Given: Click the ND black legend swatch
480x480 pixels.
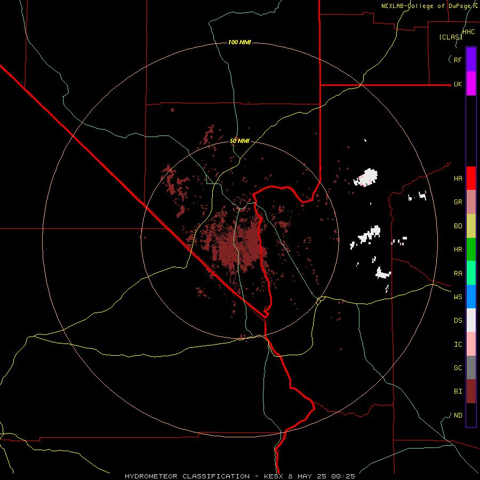Looking at the screenshot, I should point(471,415).
